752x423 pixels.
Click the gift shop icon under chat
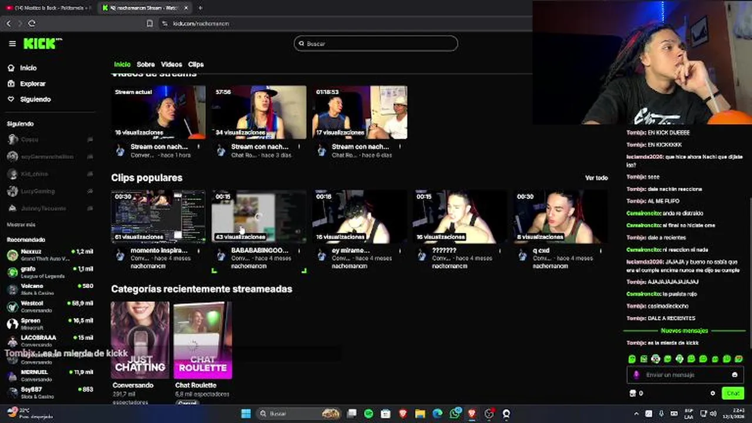633,394
